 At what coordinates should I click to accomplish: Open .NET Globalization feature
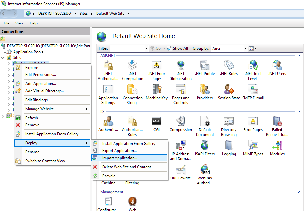180,70
